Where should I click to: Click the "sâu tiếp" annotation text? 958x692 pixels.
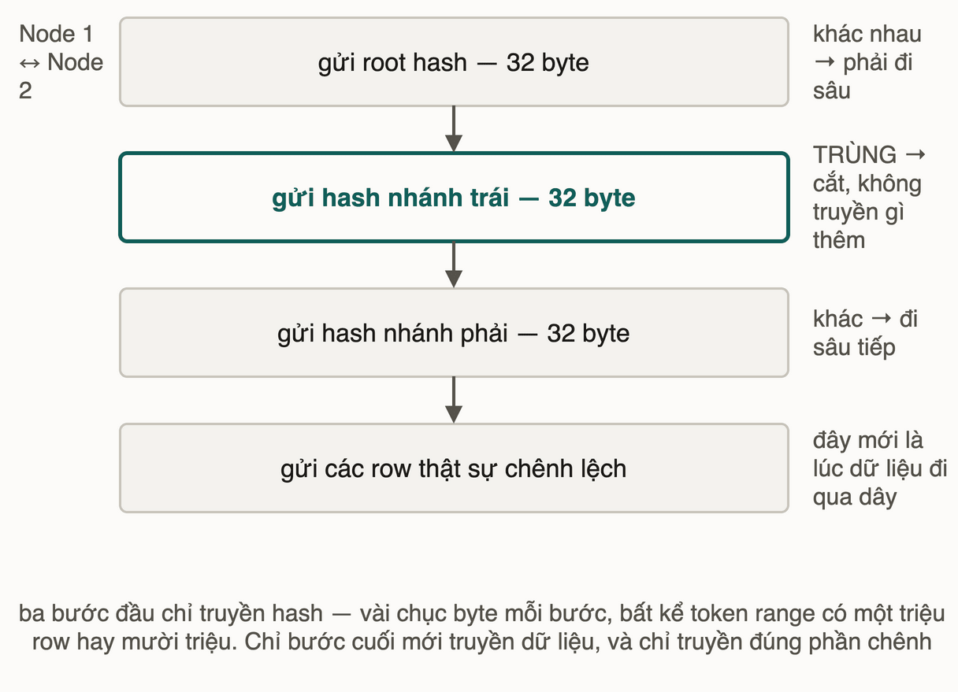tap(854, 347)
